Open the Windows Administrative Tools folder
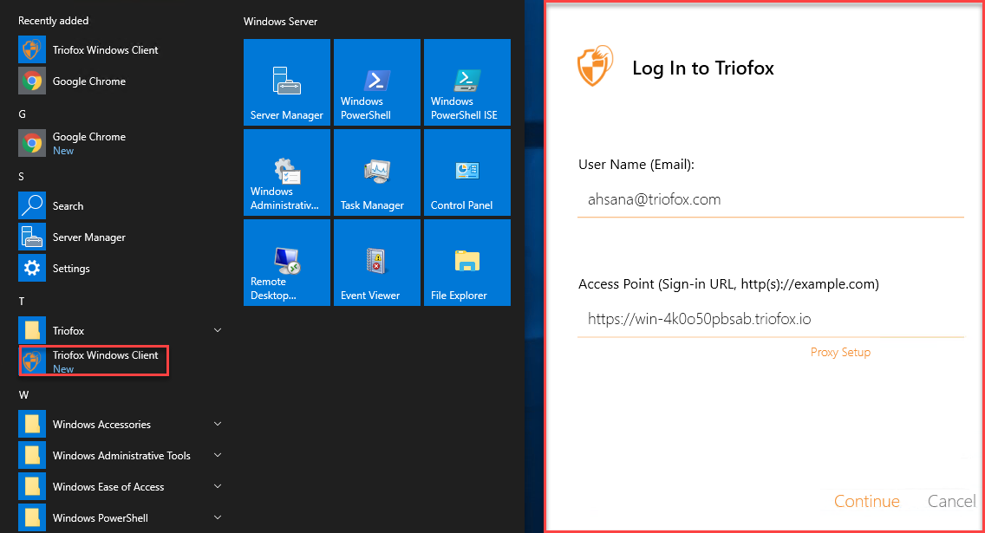Screen dimensions: 985x533 click(x=120, y=456)
